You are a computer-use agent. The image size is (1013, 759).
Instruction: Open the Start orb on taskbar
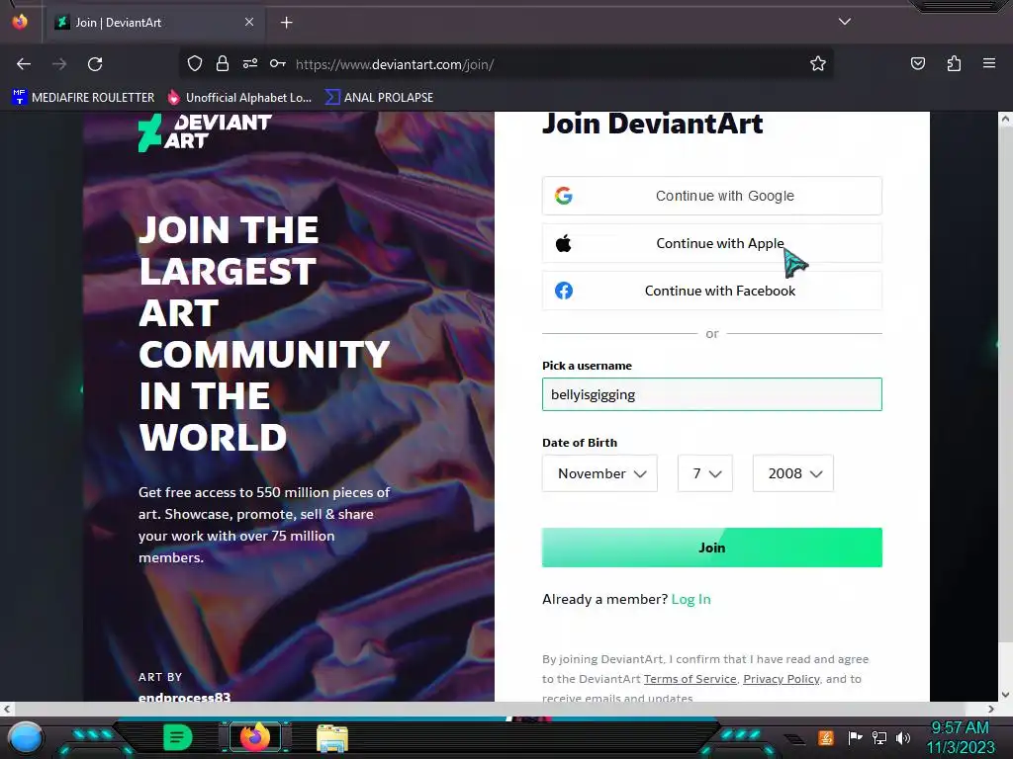click(x=26, y=737)
